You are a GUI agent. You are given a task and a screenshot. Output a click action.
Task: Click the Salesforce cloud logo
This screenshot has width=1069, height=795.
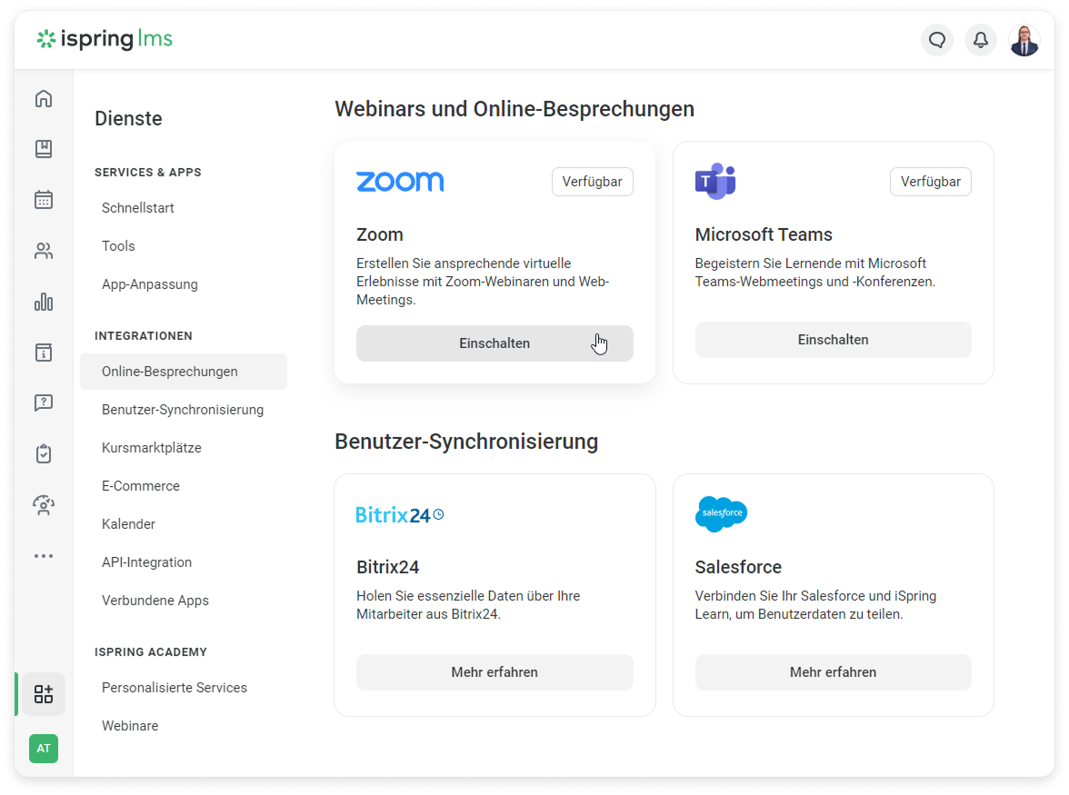pyautogui.click(x=722, y=513)
